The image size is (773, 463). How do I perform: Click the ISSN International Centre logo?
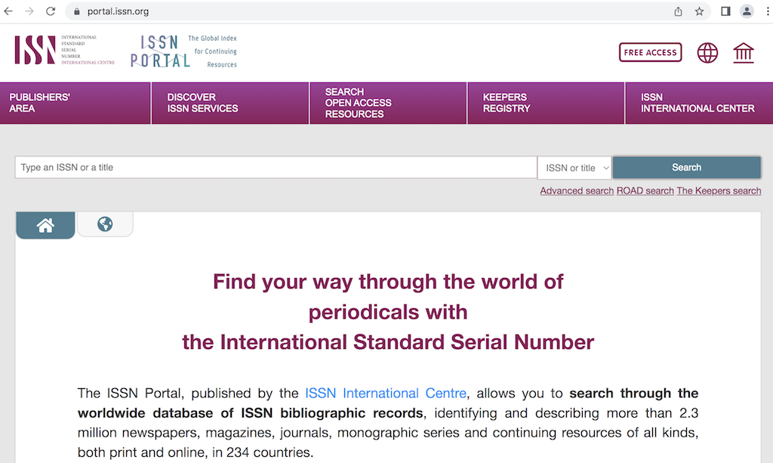click(x=64, y=51)
